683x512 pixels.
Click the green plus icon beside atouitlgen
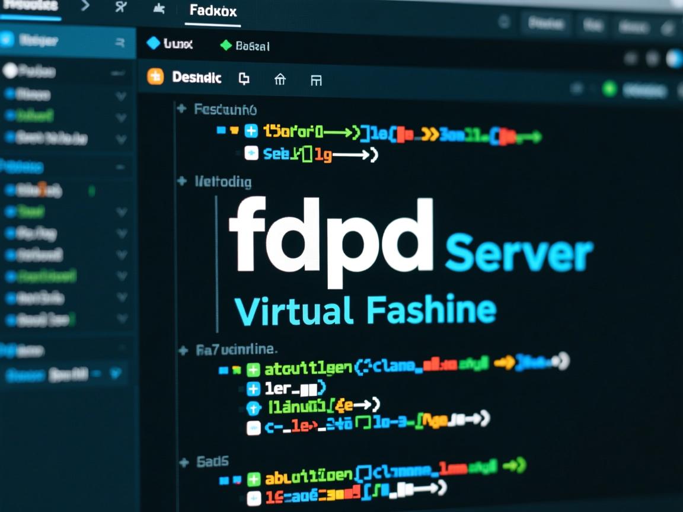[x=253, y=370]
